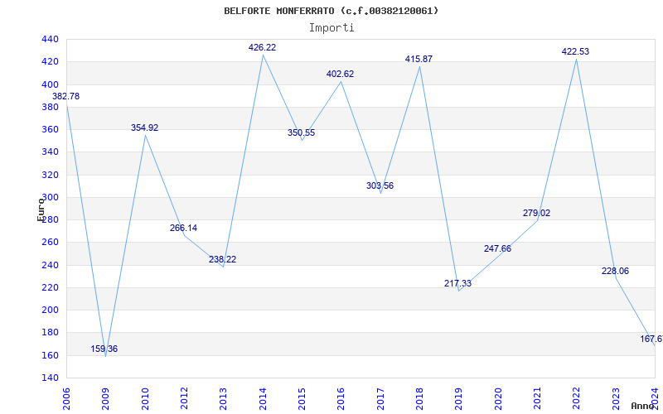Select the 2010 x-axis year
The width and height of the screenshot is (663, 414).
(x=145, y=399)
